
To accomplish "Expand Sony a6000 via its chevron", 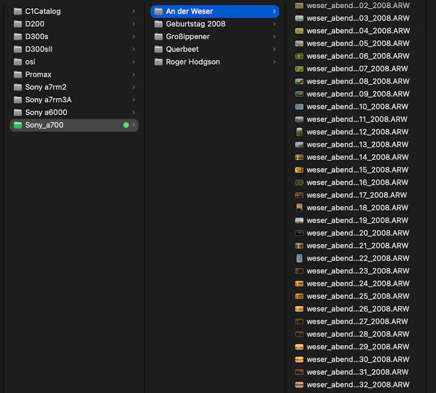I will pyautogui.click(x=134, y=112).
